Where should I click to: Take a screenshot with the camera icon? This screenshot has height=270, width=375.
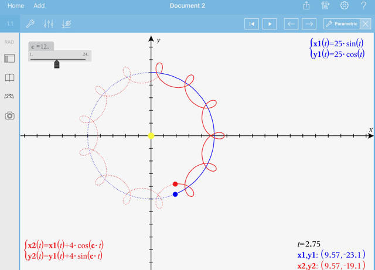coord(9,115)
